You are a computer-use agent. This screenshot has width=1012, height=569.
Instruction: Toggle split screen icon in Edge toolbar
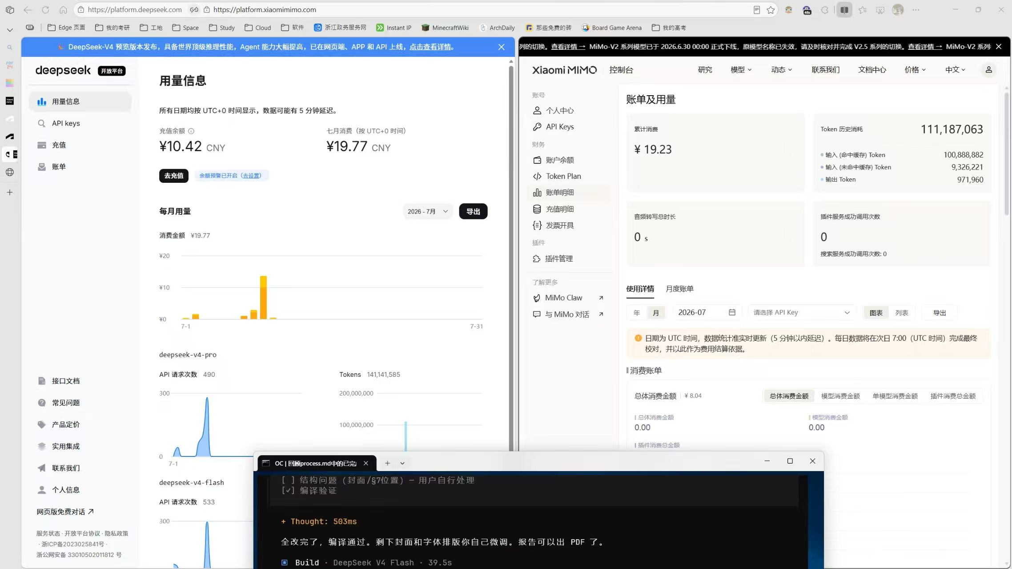[844, 10]
